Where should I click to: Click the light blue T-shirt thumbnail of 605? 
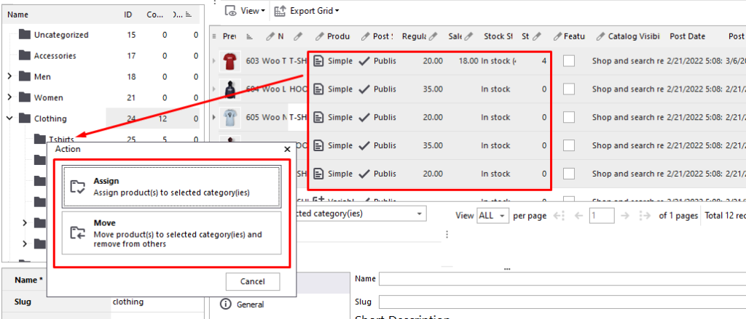point(230,117)
